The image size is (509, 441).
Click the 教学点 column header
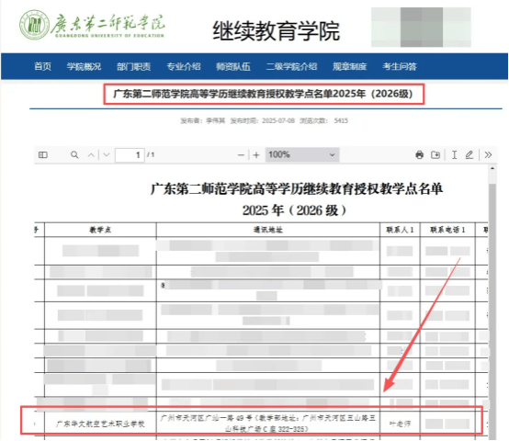[x=100, y=230]
